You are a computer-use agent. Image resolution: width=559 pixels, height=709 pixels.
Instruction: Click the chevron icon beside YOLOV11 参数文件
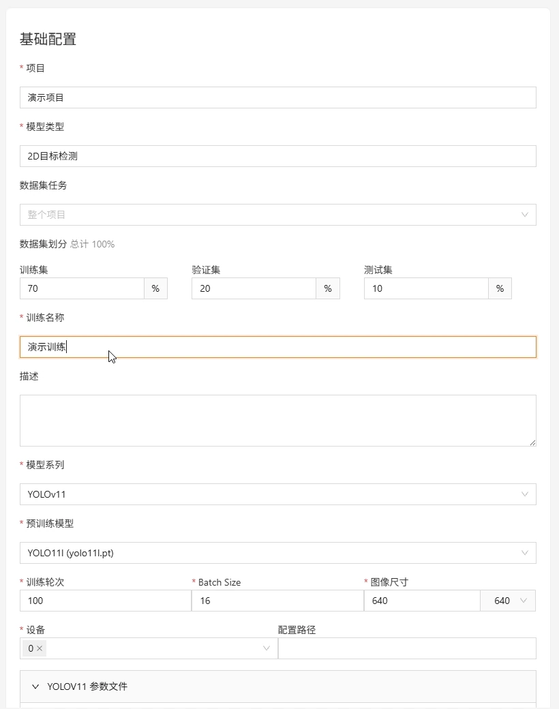tap(35, 687)
